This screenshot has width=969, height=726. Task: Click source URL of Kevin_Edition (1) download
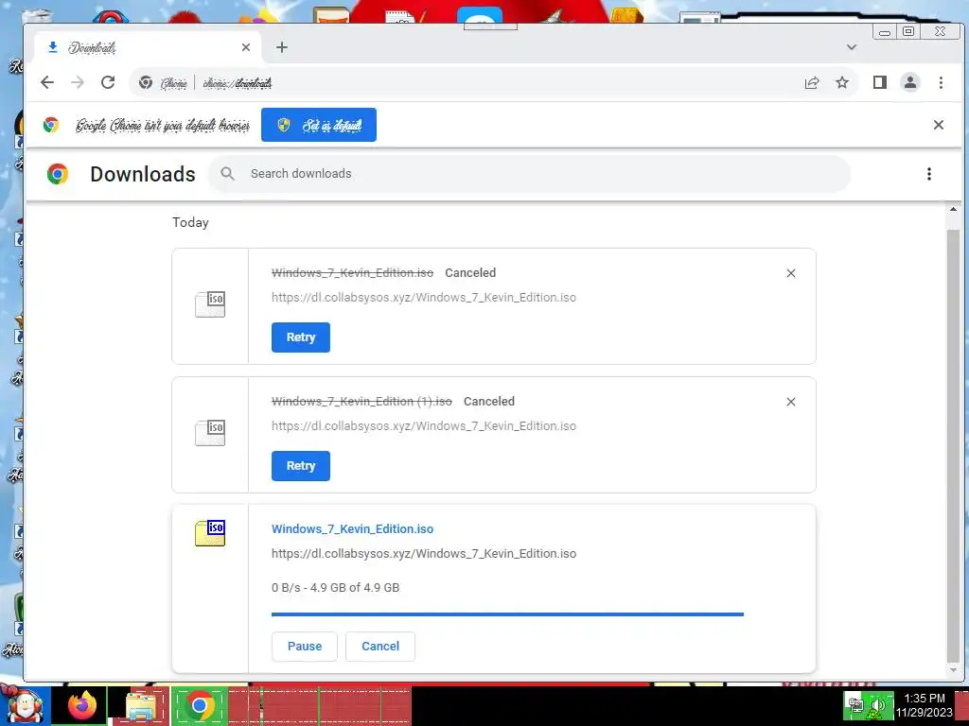(424, 426)
